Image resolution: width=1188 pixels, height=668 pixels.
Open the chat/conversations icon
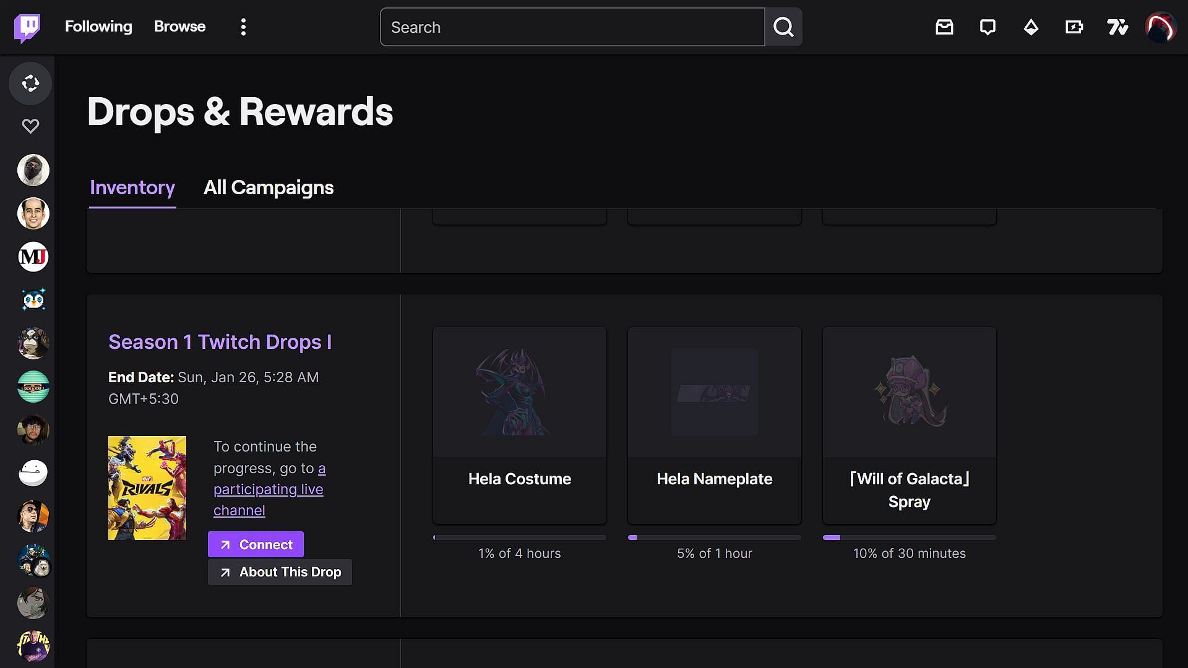tap(988, 27)
